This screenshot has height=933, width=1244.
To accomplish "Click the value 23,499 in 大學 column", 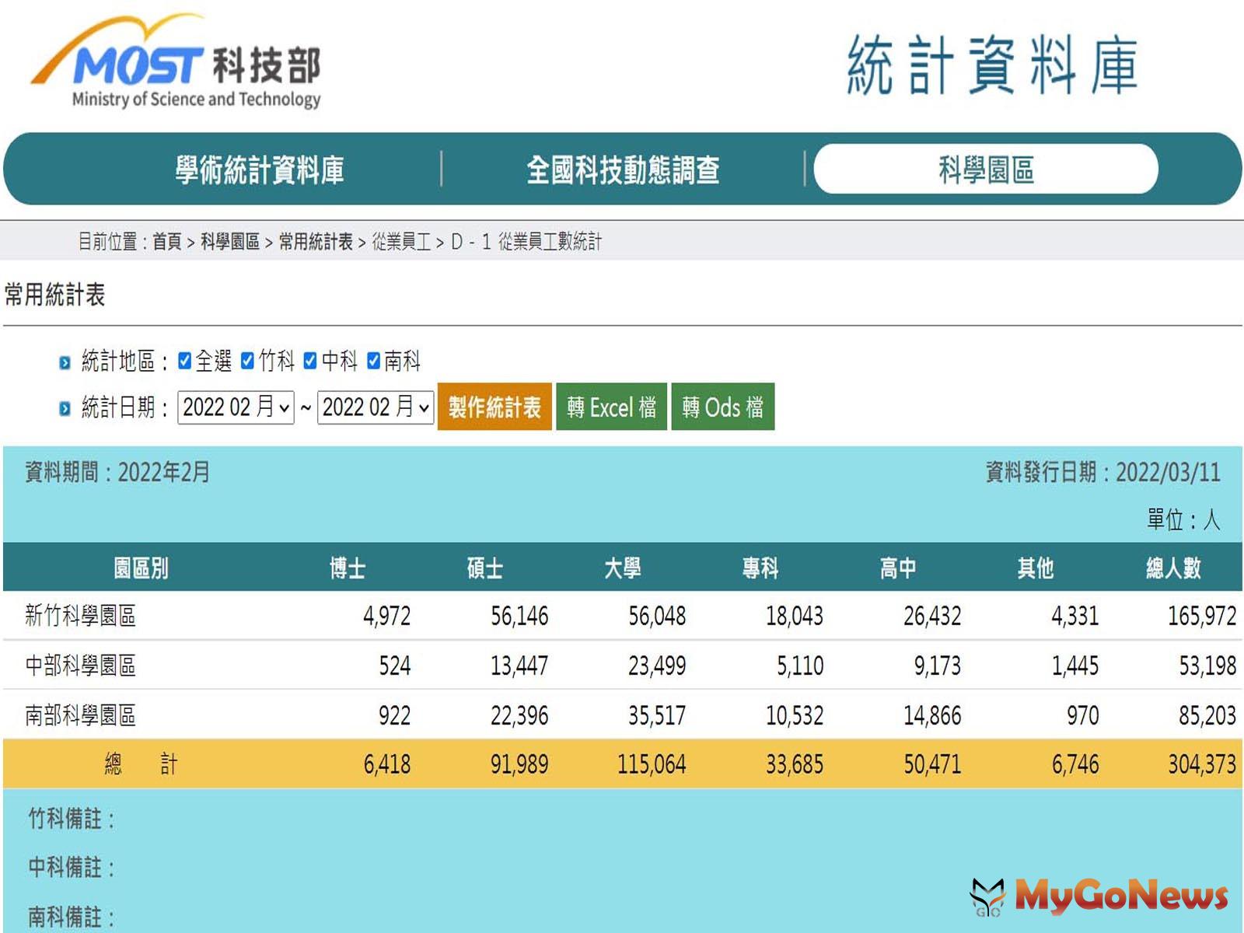I will [657, 666].
